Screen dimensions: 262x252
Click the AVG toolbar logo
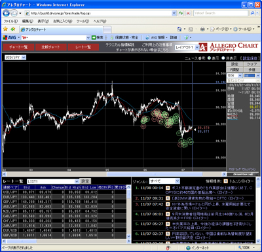click(x=10, y=37)
